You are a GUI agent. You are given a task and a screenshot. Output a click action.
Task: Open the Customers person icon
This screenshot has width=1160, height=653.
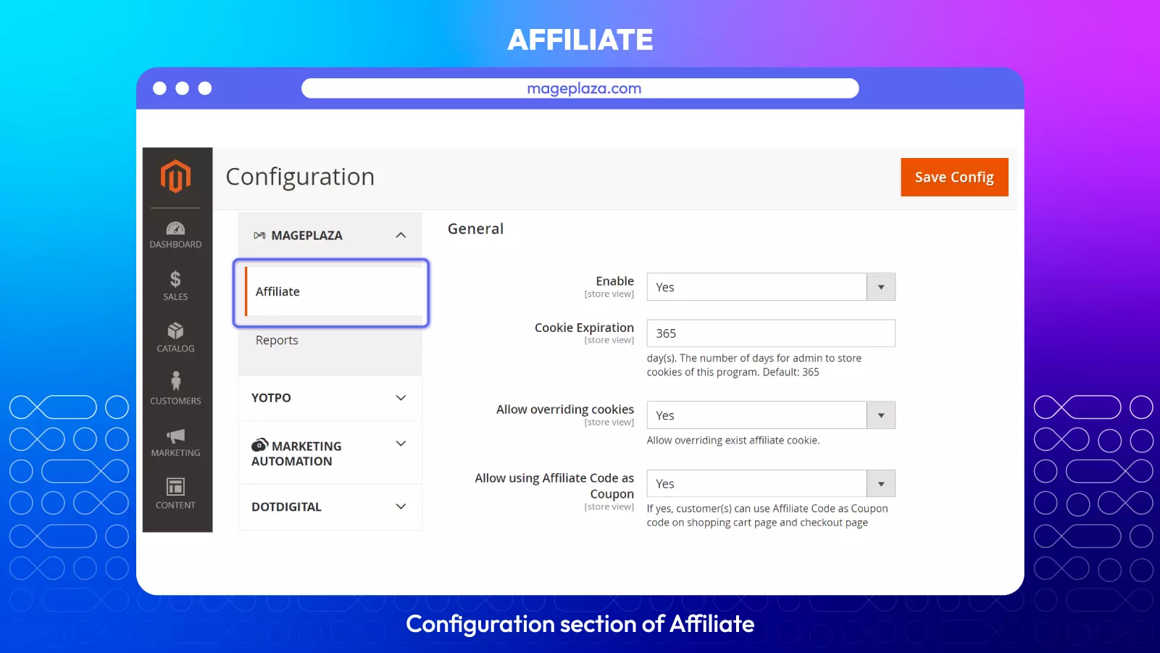click(175, 381)
